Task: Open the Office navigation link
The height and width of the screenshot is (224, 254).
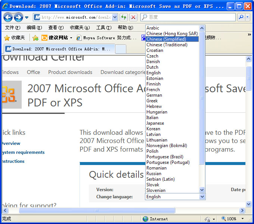Action: [33, 72]
